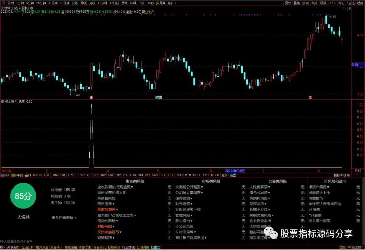
Task: Click the 窗口 button in indicator bar
Action: click(x=28, y=175)
